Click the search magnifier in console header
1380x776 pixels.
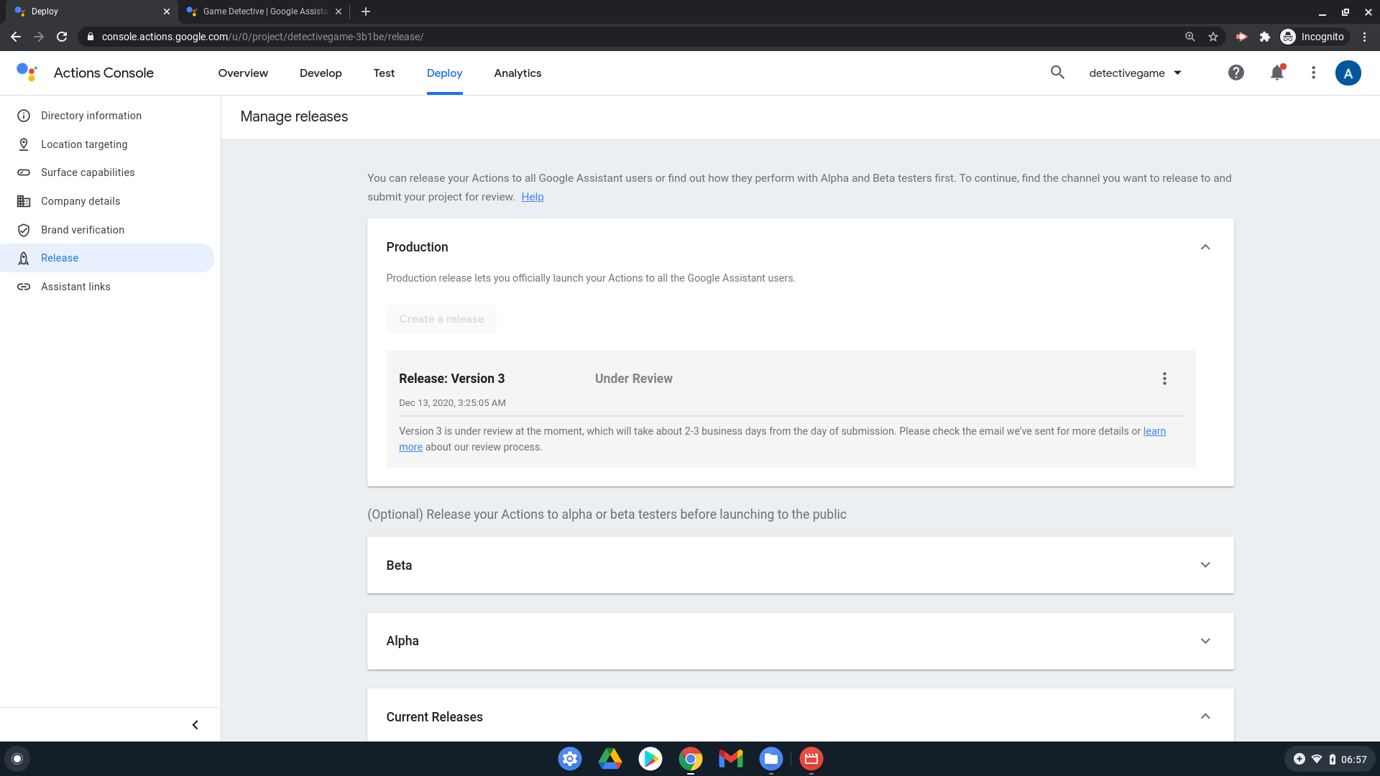pyautogui.click(x=1057, y=73)
